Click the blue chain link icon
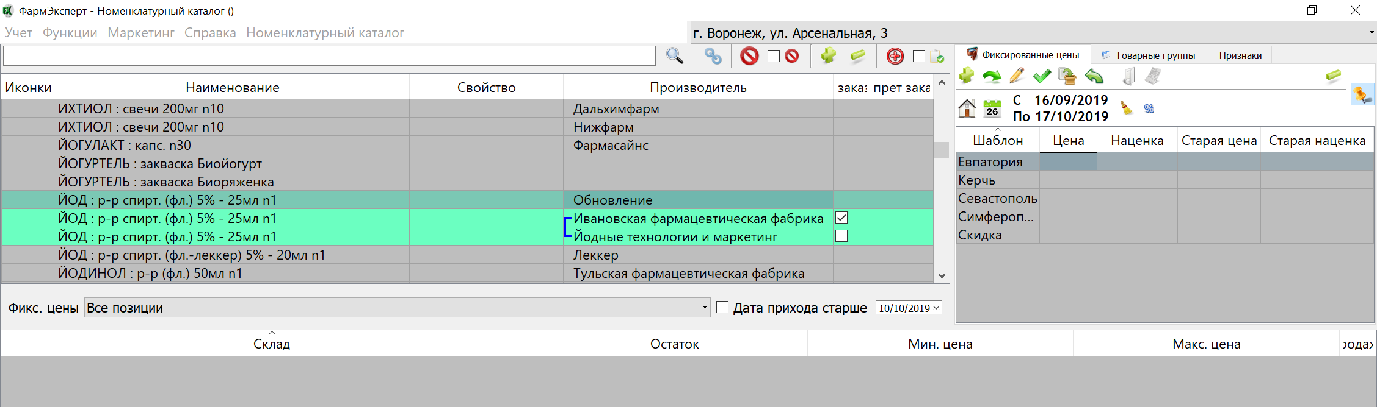The width and height of the screenshot is (1377, 407). (713, 56)
